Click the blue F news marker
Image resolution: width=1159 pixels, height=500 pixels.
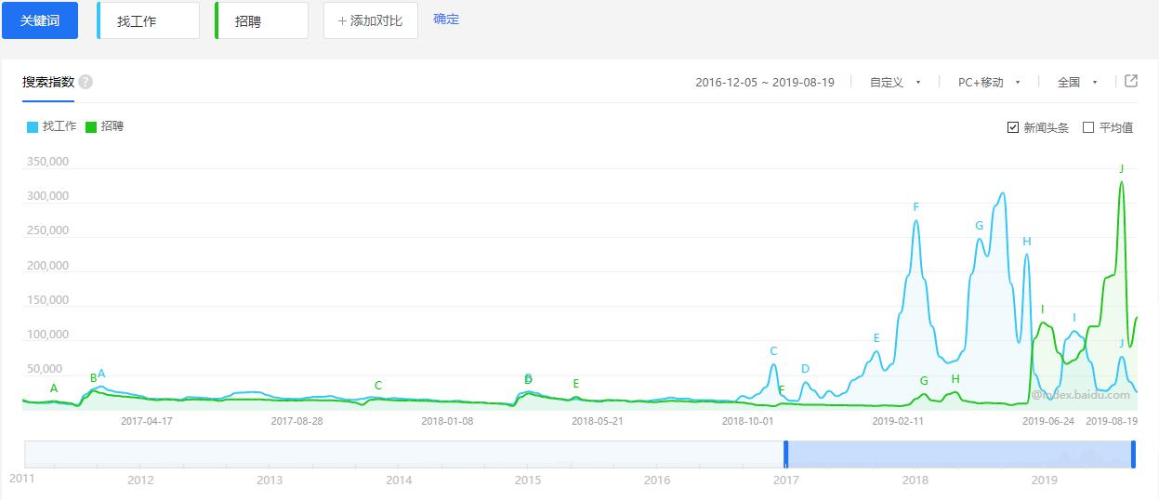point(915,207)
